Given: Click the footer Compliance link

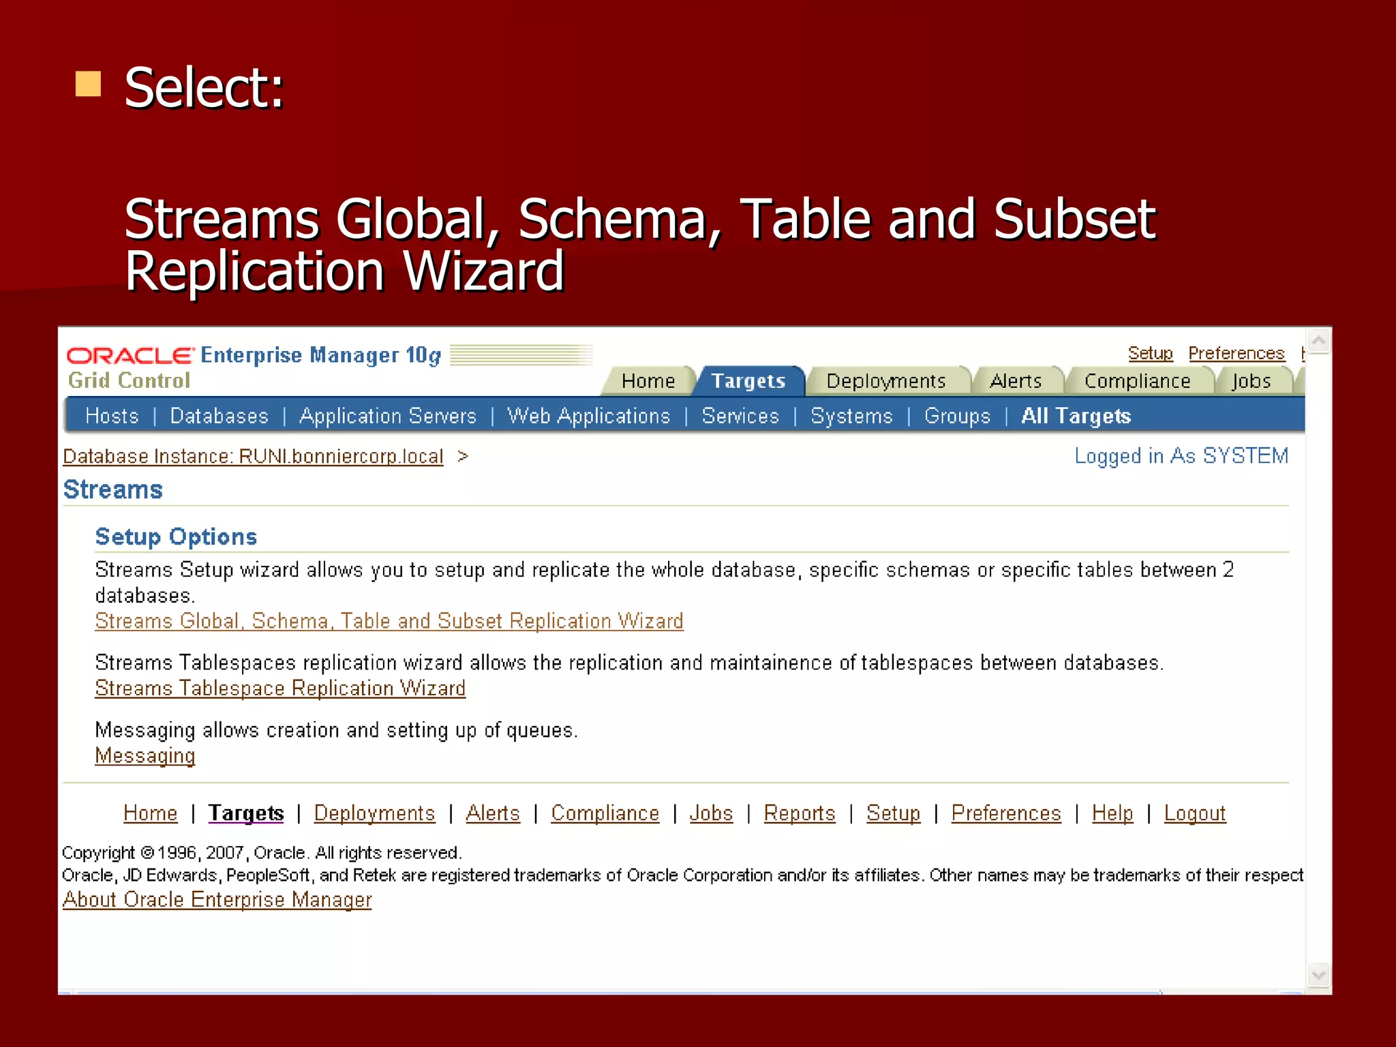Looking at the screenshot, I should pyautogui.click(x=605, y=813).
